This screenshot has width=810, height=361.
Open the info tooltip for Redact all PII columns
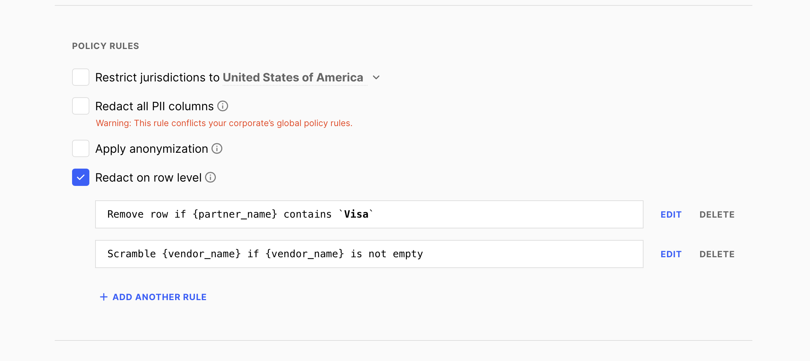[223, 106]
